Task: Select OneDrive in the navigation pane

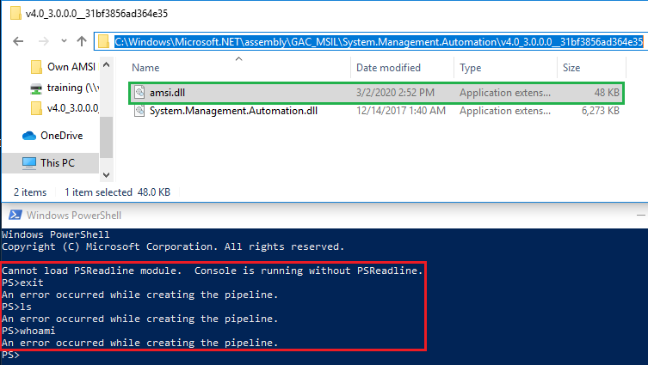Action: 60,135
